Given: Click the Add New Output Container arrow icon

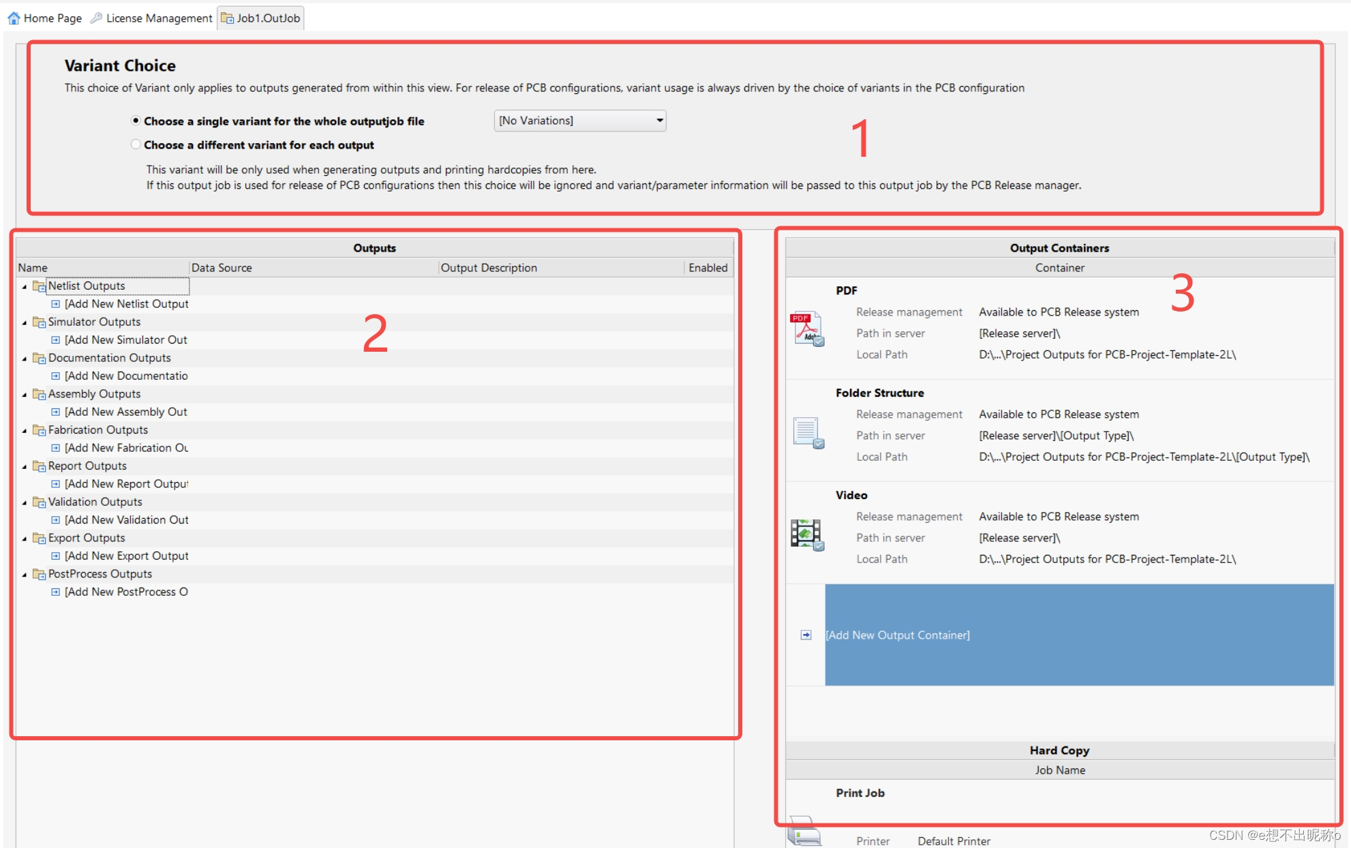Looking at the screenshot, I should 806,635.
